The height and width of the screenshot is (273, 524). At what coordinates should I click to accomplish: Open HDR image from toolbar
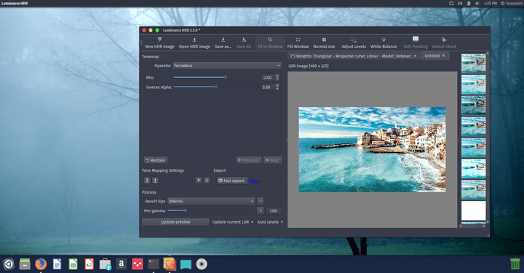click(194, 43)
